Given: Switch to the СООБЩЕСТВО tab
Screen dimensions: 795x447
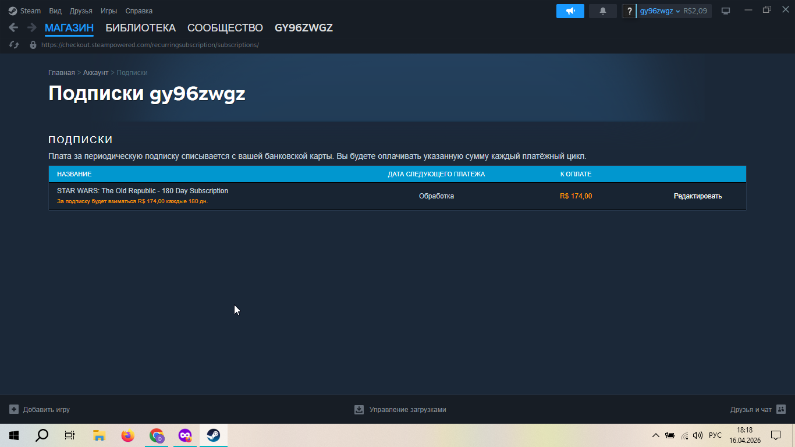Looking at the screenshot, I should (x=225, y=28).
